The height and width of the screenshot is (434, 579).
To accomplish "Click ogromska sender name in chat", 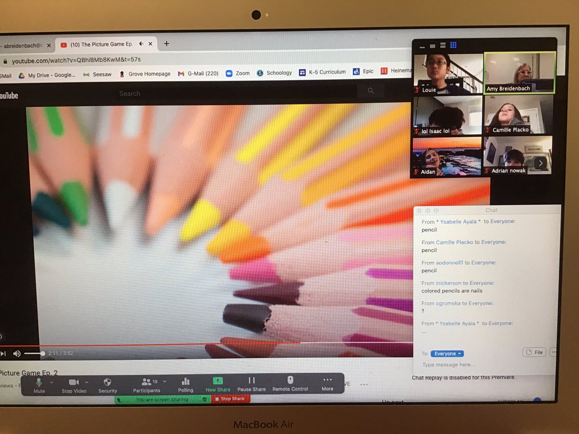I will click(x=448, y=303).
